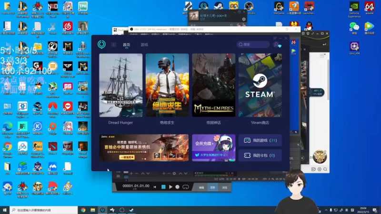Open the WeChat desktop icon
This screenshot has height=214, width=381.
pos(354,28)
